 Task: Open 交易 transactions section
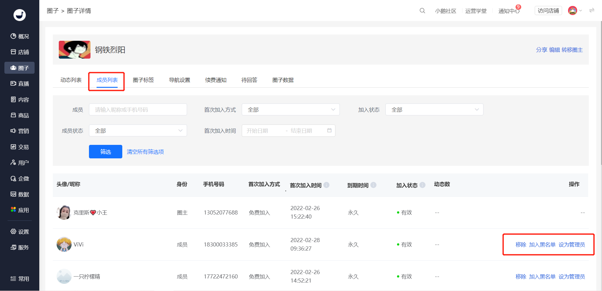click(x=19, y=147)
